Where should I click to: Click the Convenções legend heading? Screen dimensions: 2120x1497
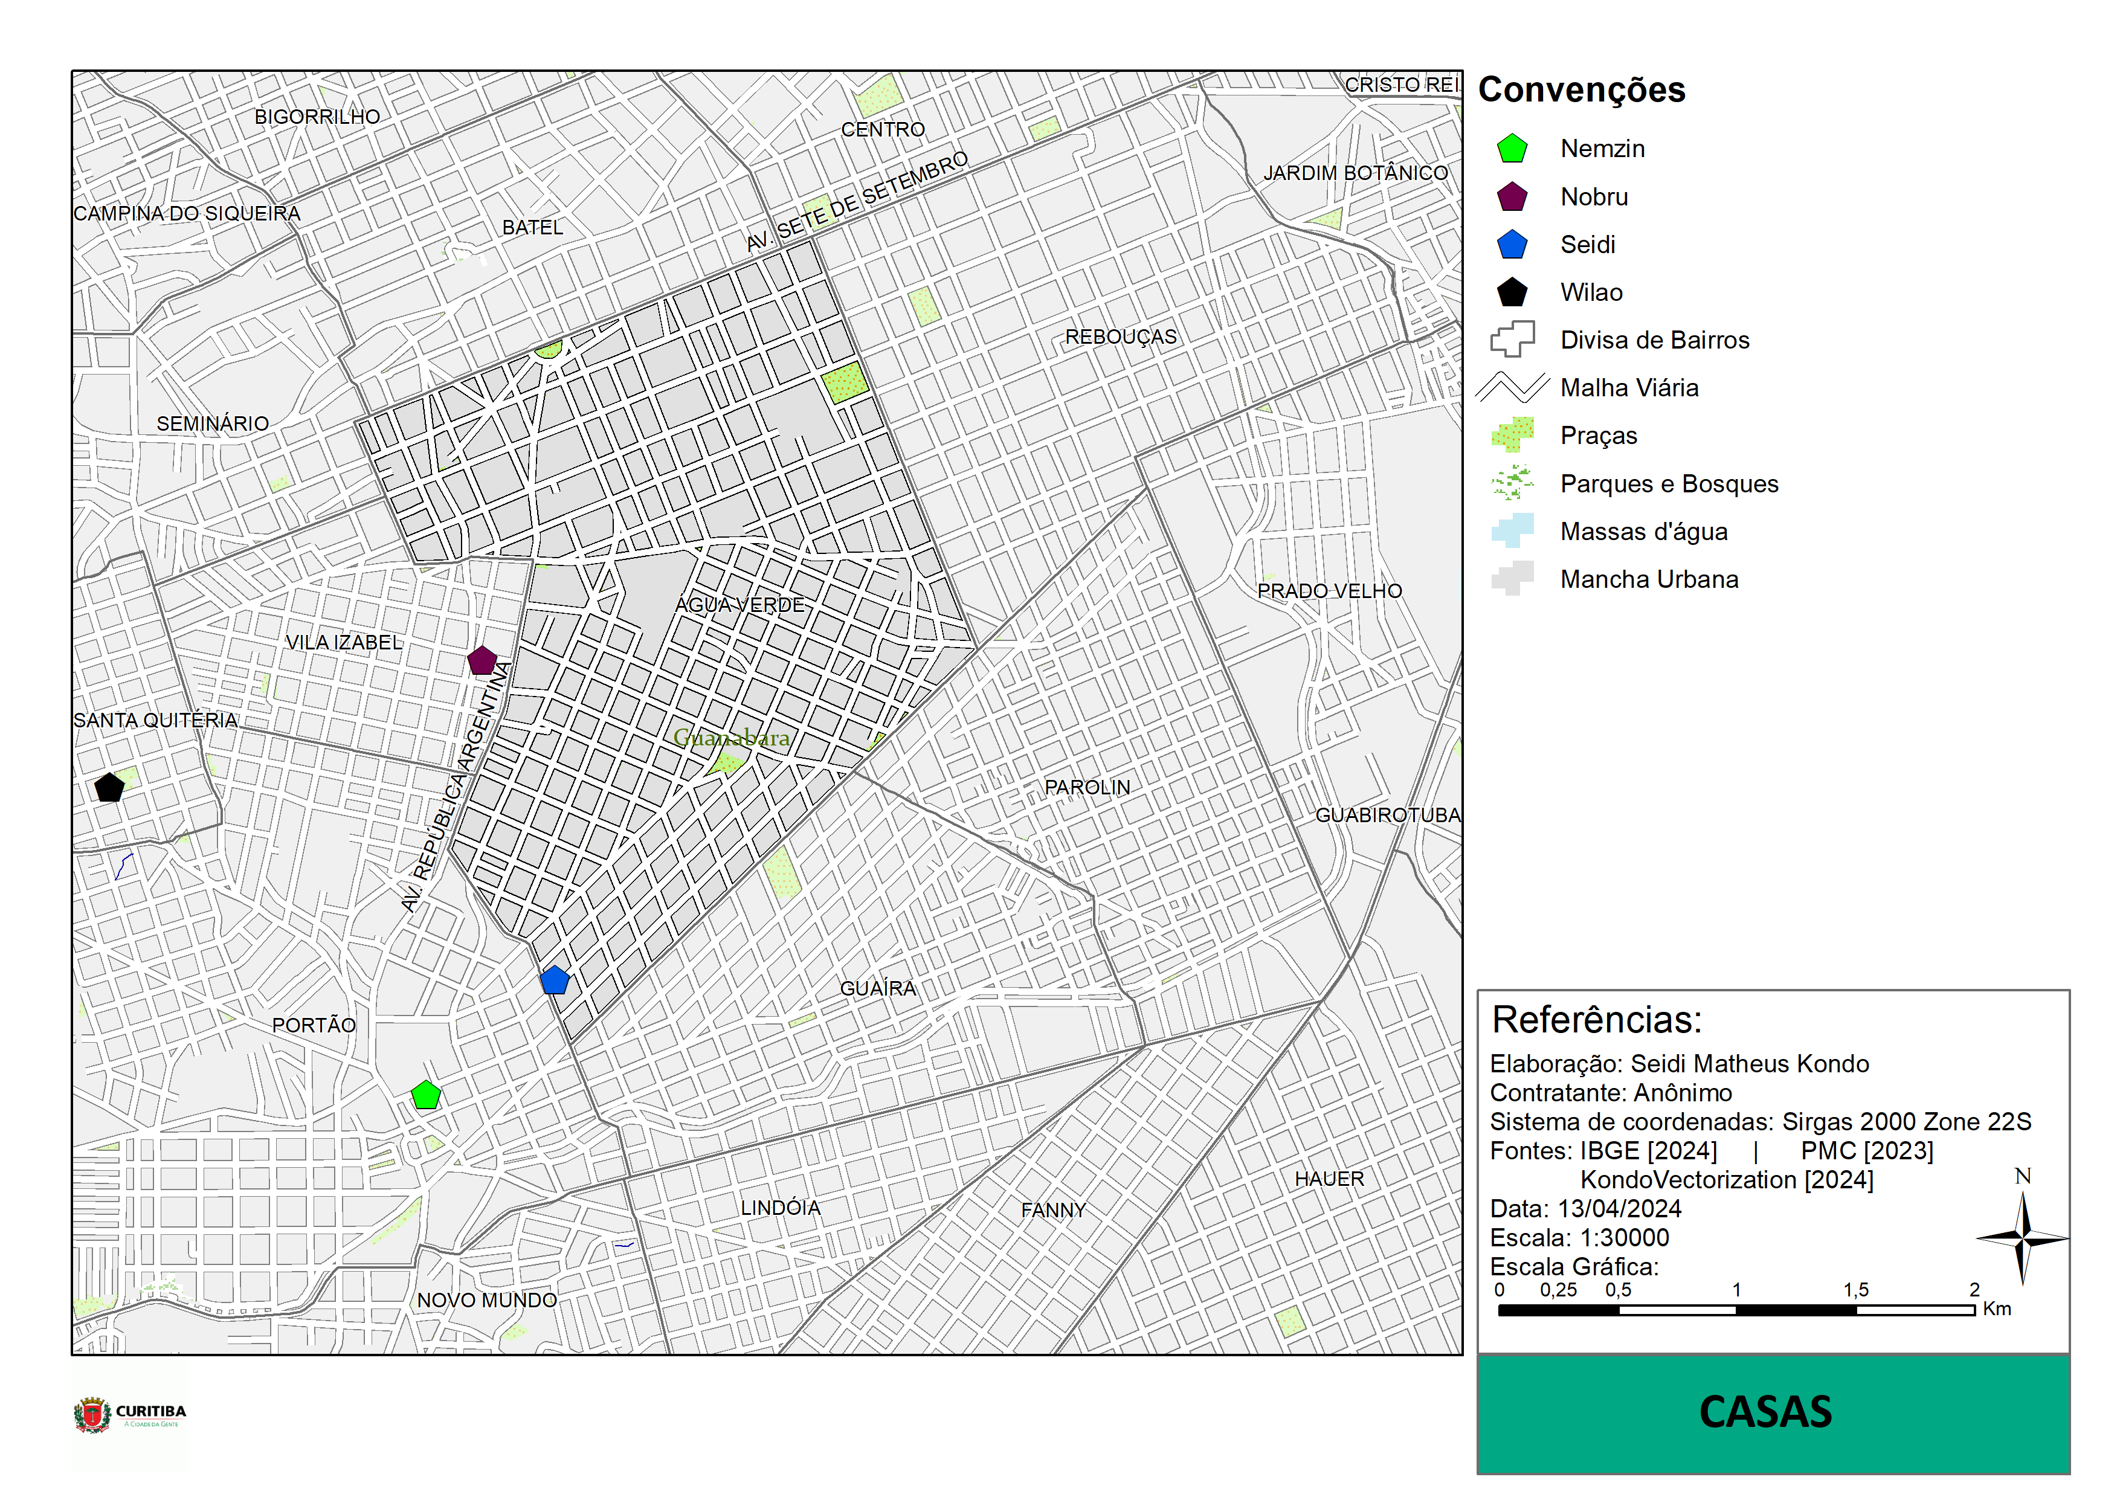(1582, 91)
